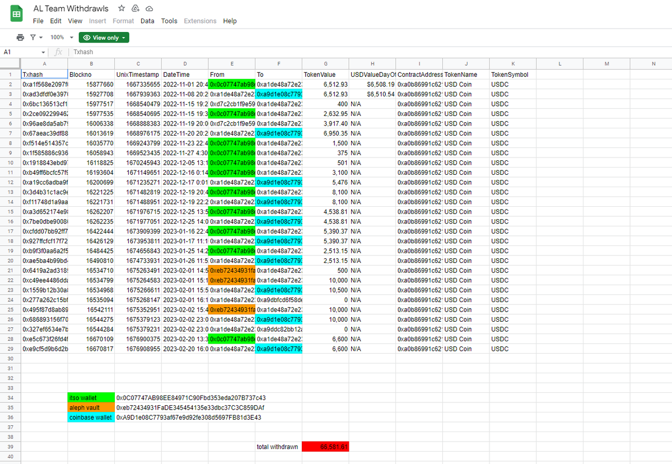Click the txhash 0xe9cf5d9b6d2b cell
This screenshot has width=672, height=464.
[44, 349]
